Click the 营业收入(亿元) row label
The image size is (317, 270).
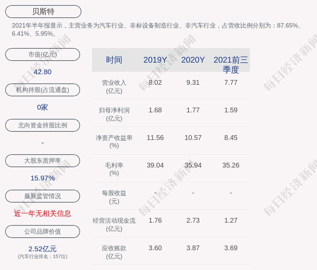(114, 86)
